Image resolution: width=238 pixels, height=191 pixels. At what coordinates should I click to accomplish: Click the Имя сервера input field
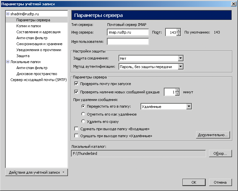pos(128,32)
